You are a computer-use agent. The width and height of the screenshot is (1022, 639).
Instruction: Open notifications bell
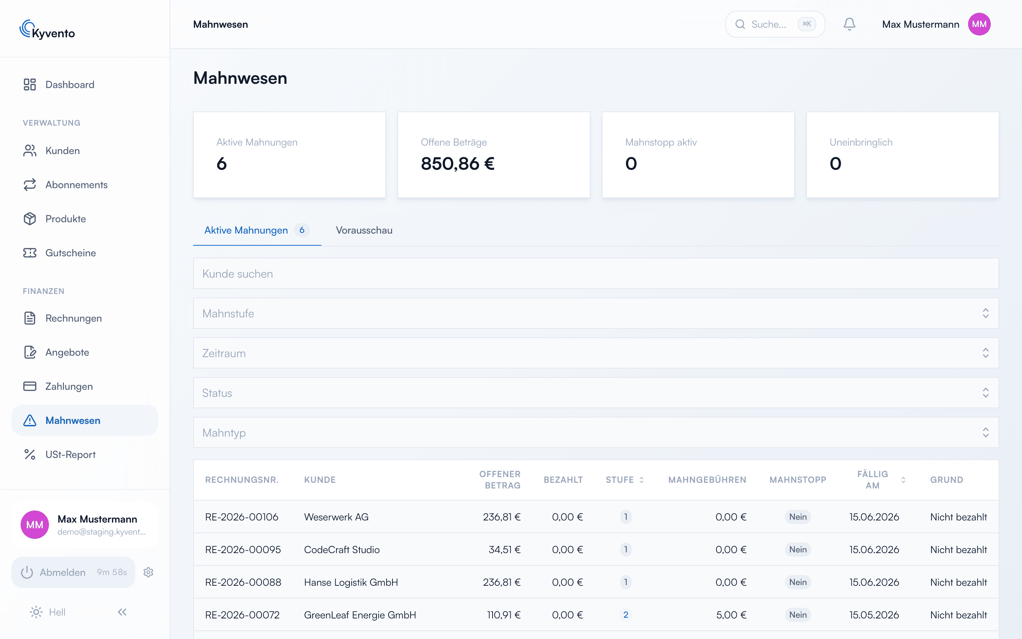pos(849,24)
